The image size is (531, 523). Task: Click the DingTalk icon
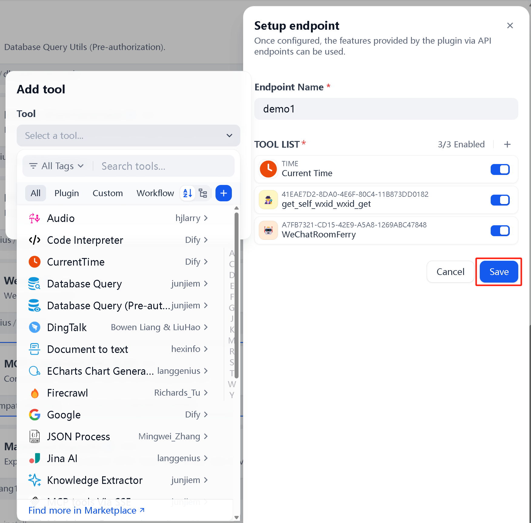(35, 327)
